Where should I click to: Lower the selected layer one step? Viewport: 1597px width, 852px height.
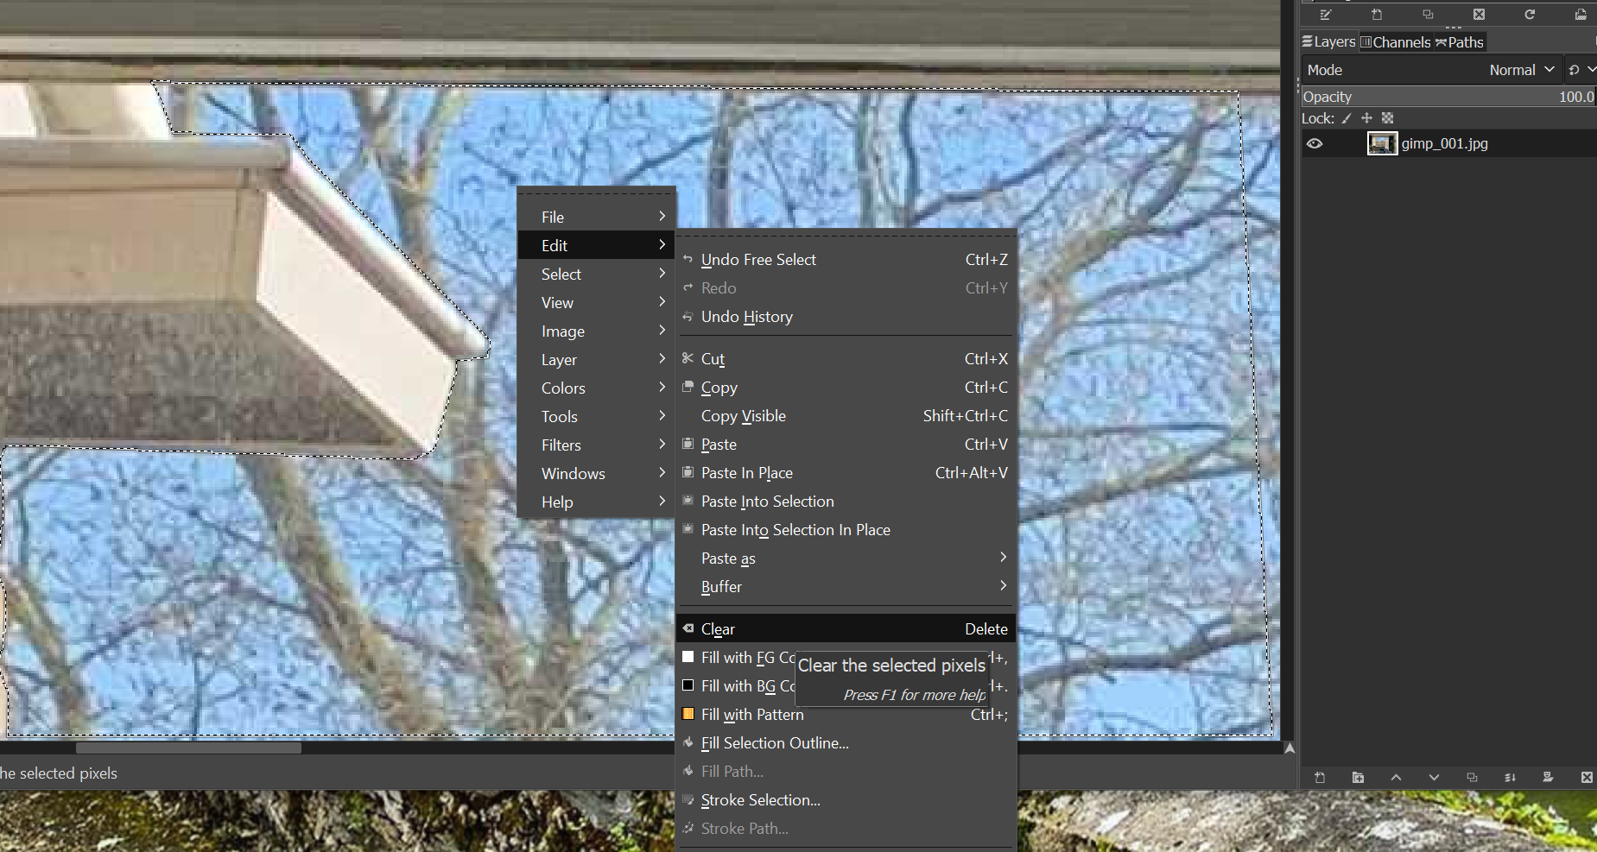pyautogui.click(x=1435, y=777)
